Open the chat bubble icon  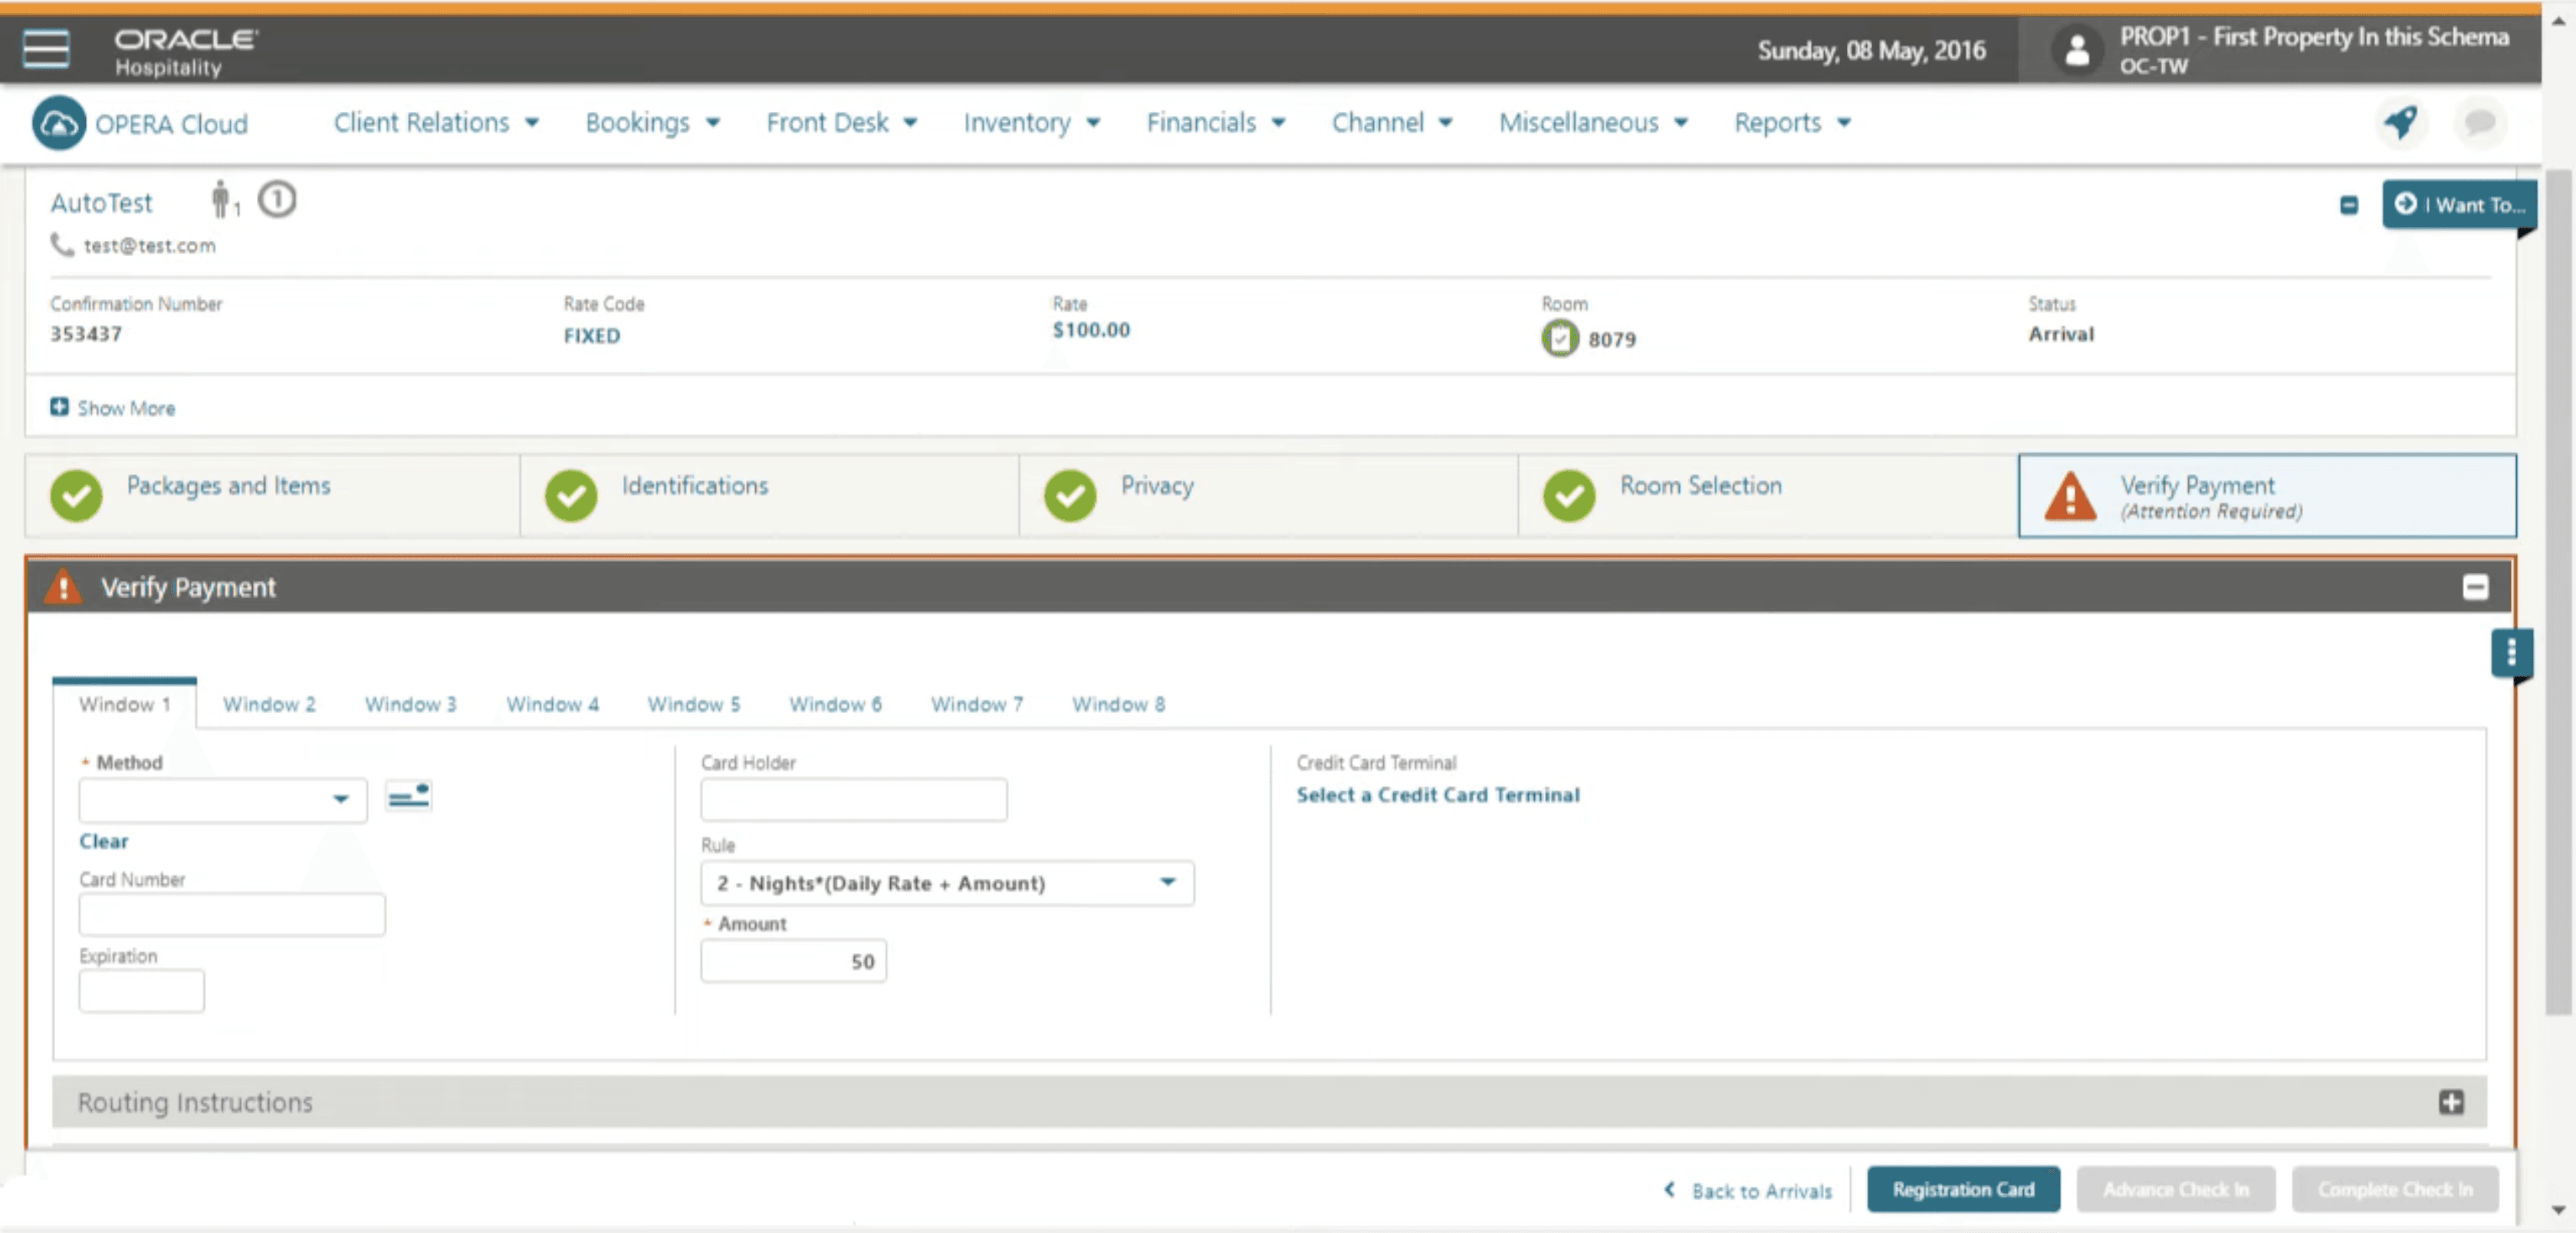click(x=2479, y=123)
